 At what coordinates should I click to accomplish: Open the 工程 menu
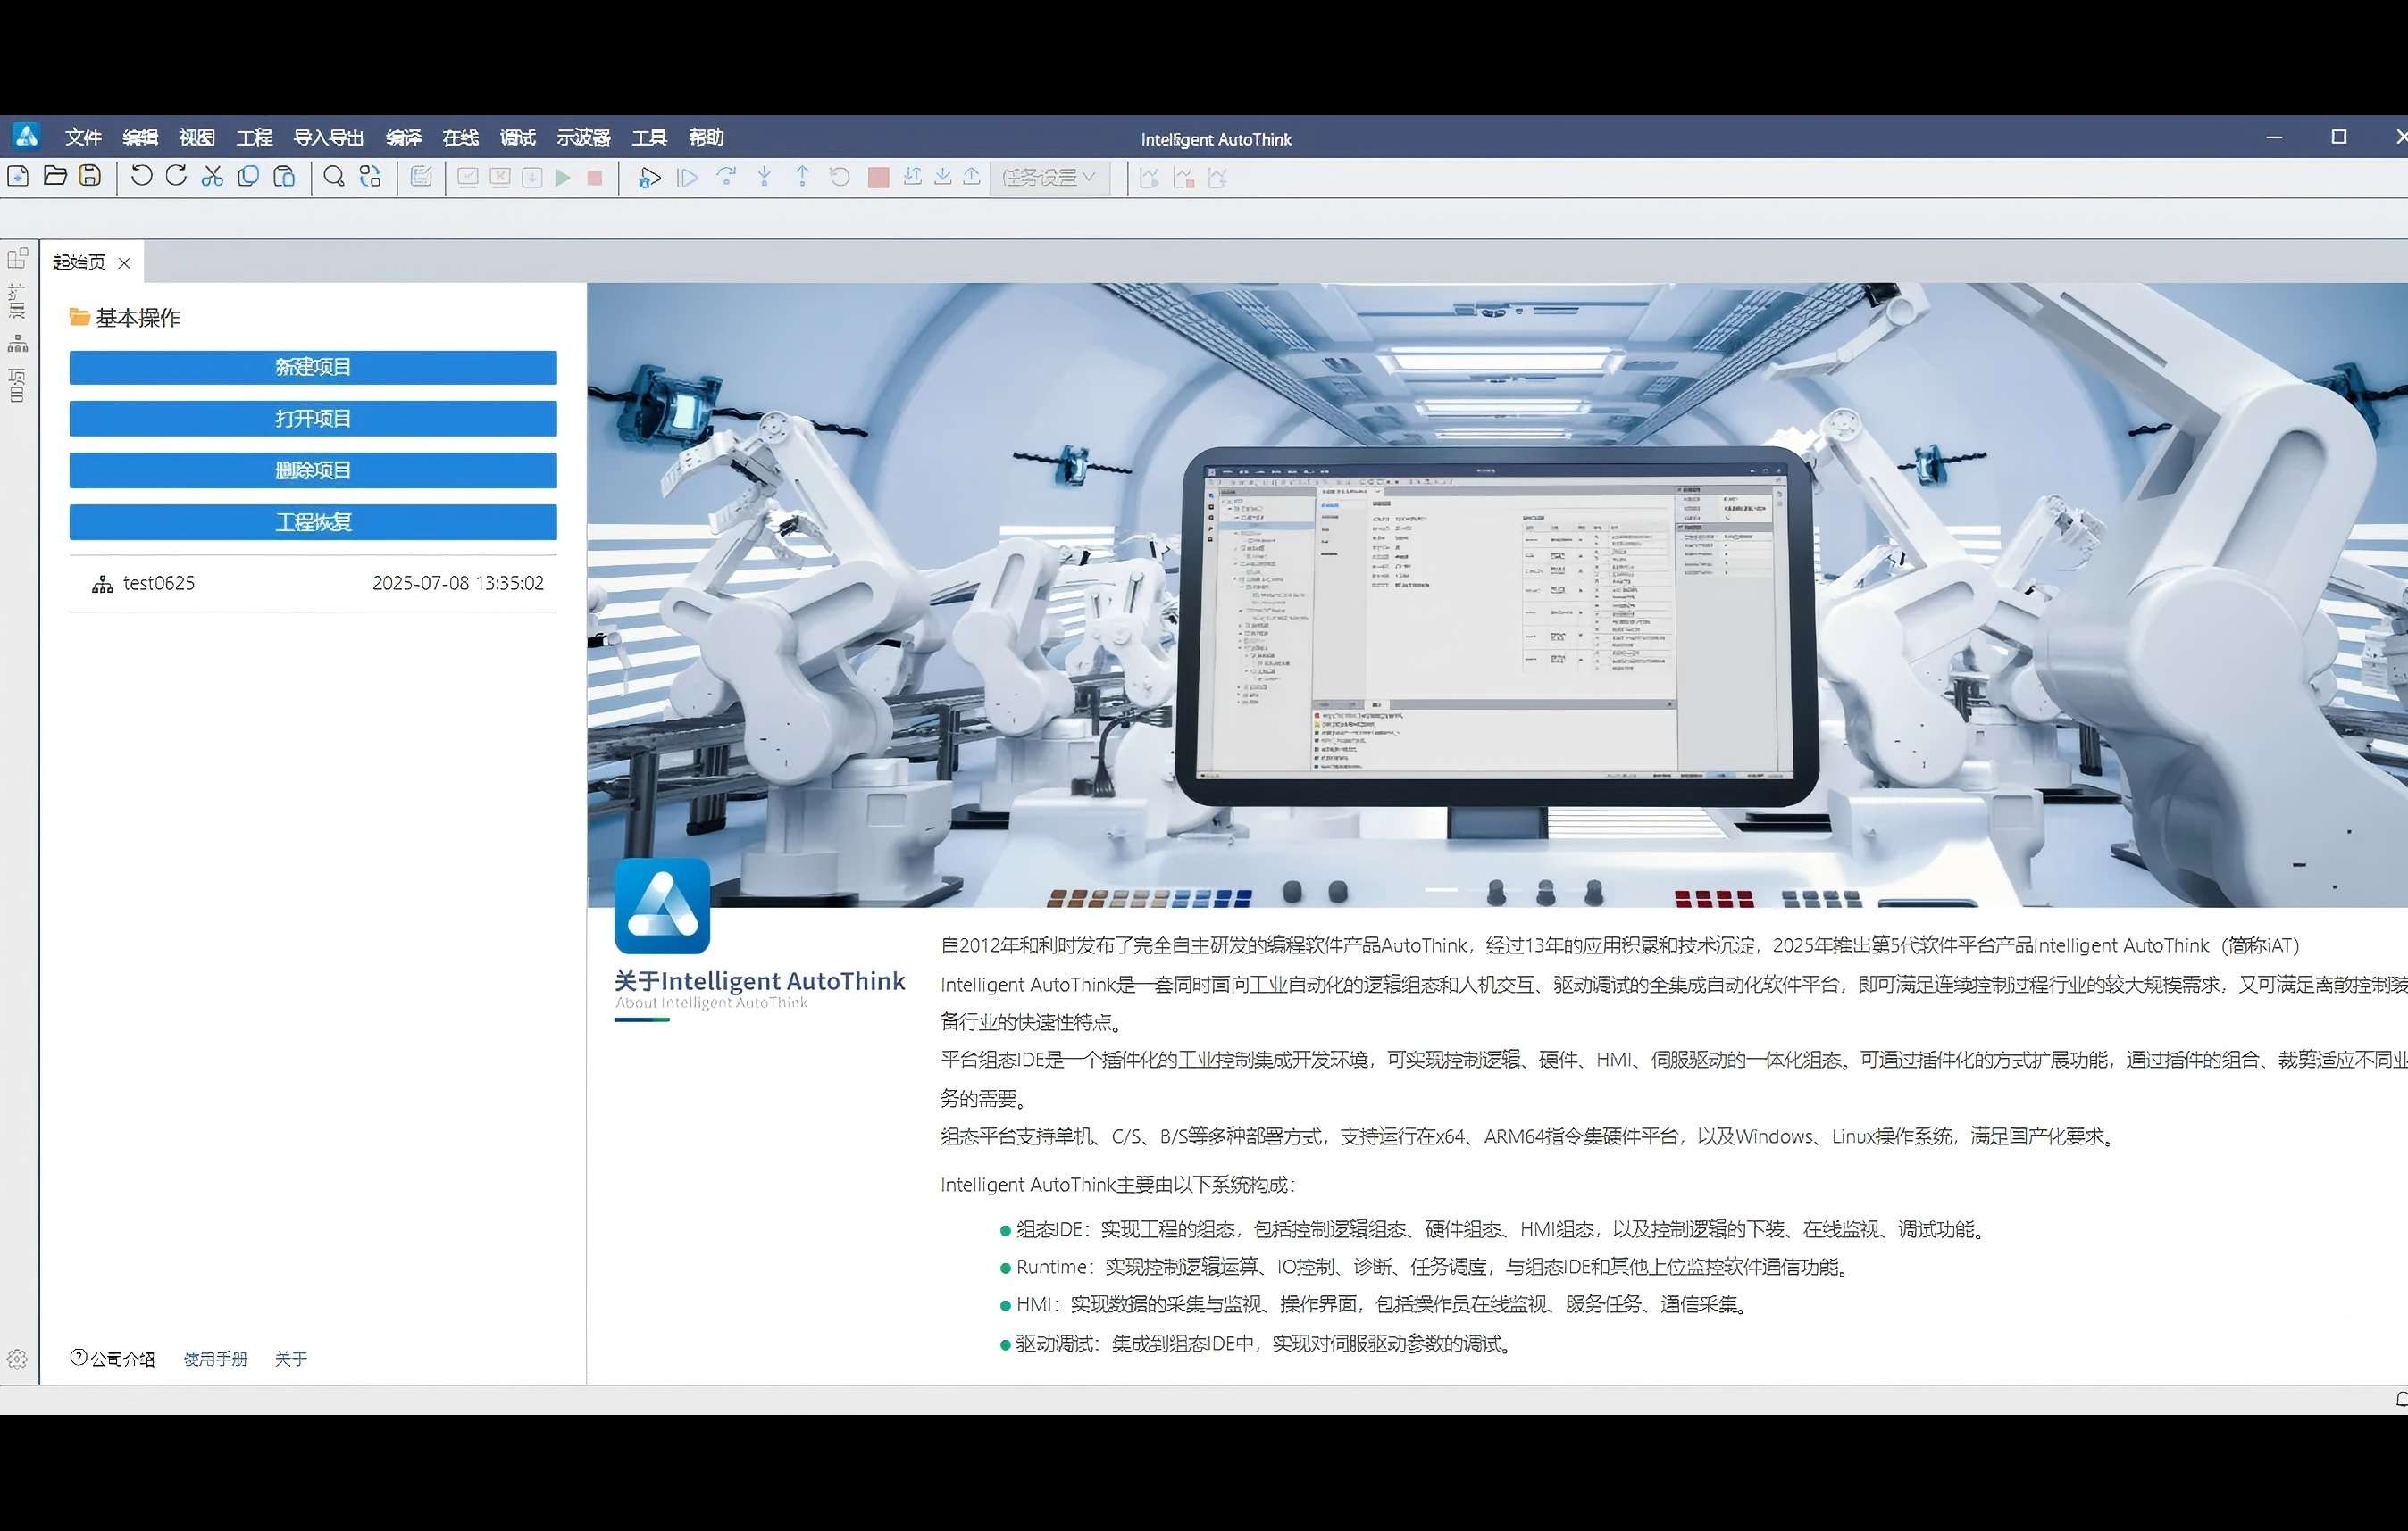[x=254, y=137]
